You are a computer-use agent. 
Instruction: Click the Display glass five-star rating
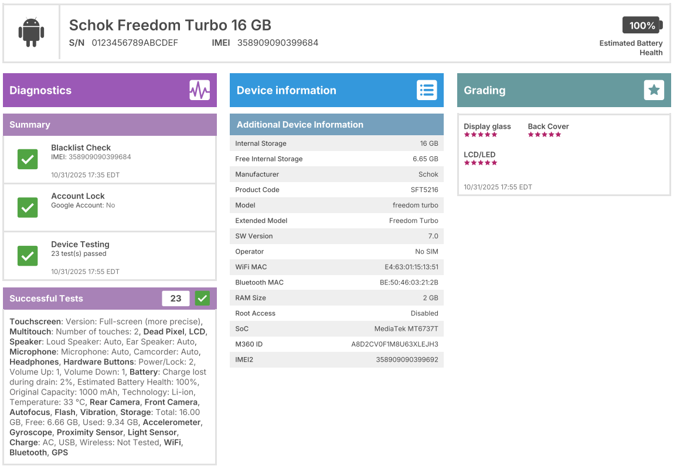click(481, 134)
